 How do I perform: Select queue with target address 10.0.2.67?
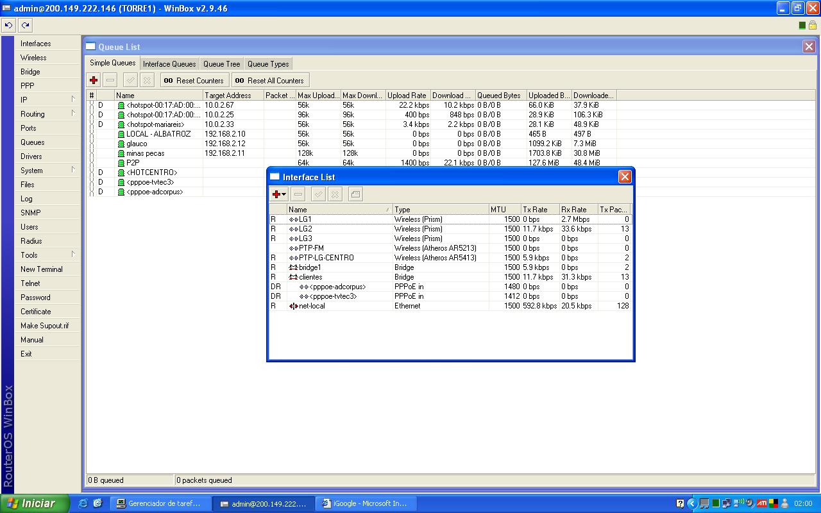(351, 105)
